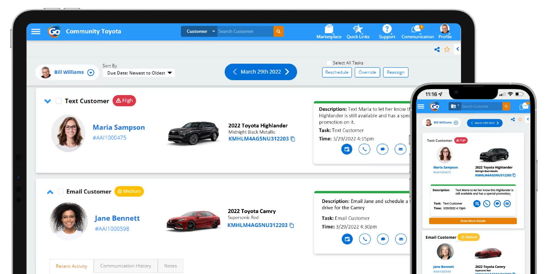This screenshot has height=274, width=548.
Task: Click calendar icon in Email Customer task
Action: pos(347,239)
